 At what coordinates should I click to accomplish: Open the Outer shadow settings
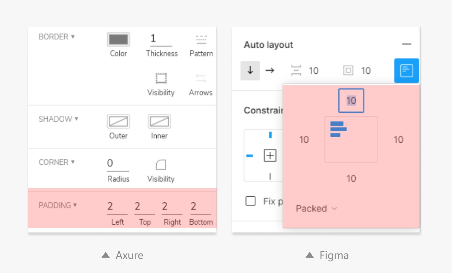(x=118, y=122)
